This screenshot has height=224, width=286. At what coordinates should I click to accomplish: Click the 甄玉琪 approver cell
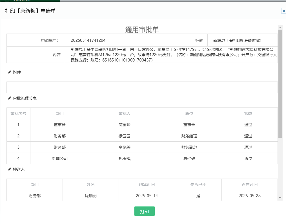(124, 159)
